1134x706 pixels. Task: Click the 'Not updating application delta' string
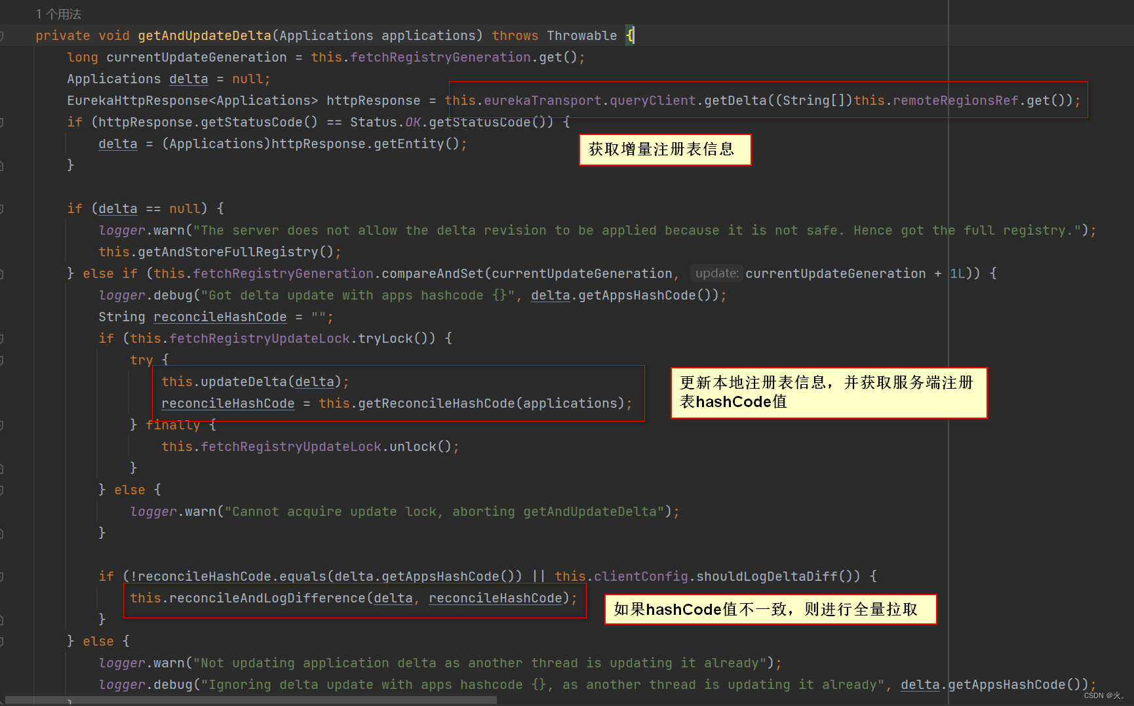[480, 663]
